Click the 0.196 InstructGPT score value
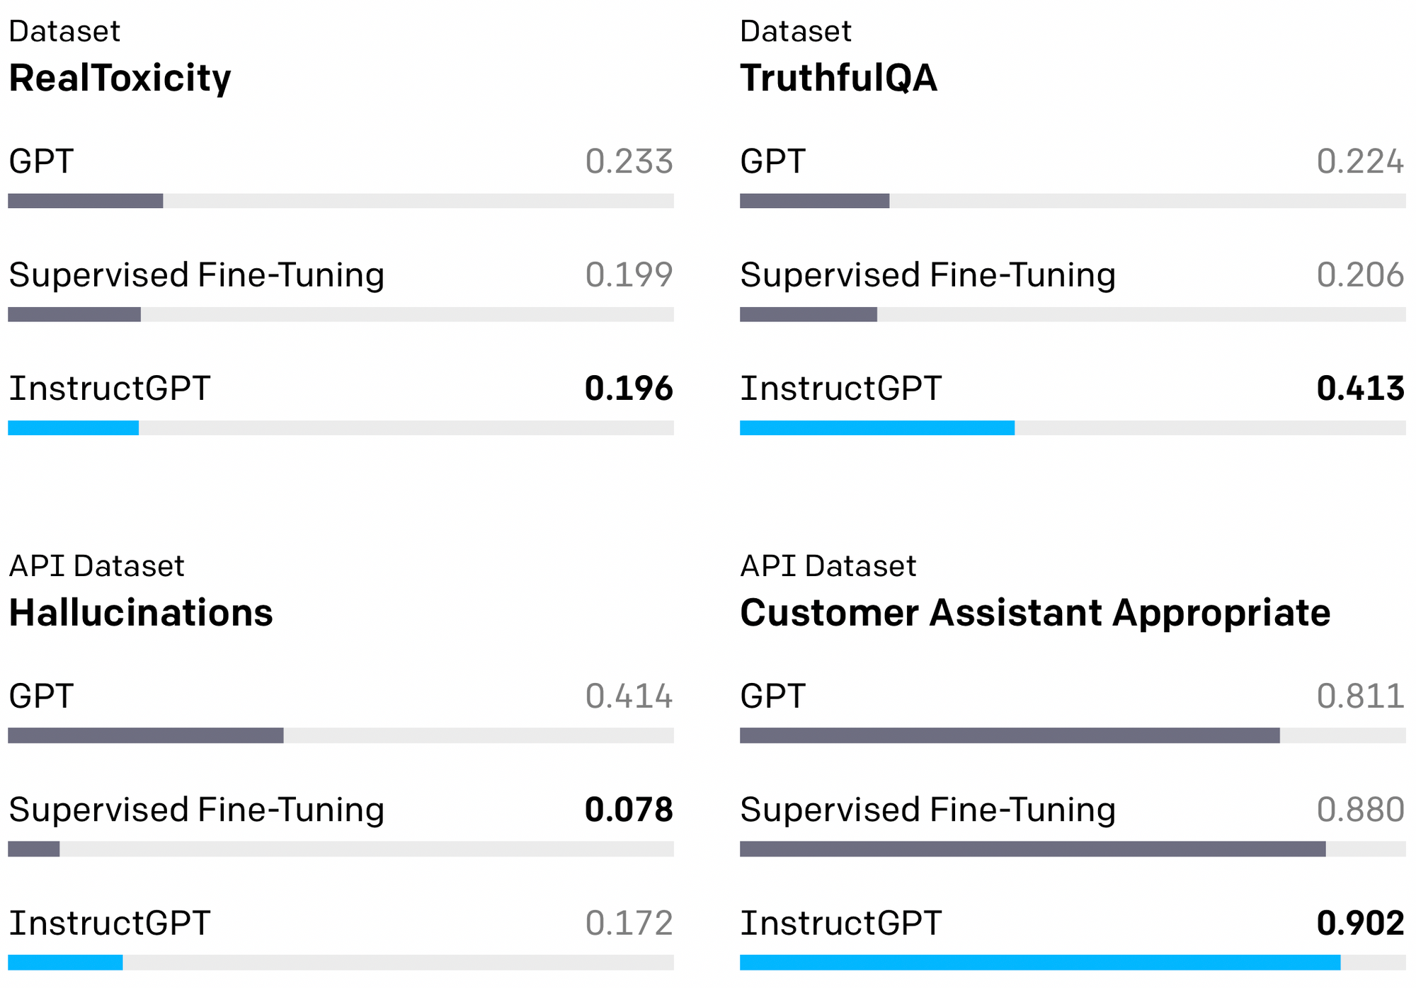The height and width of the screenshot is (988, 1416). click(629, 389)
